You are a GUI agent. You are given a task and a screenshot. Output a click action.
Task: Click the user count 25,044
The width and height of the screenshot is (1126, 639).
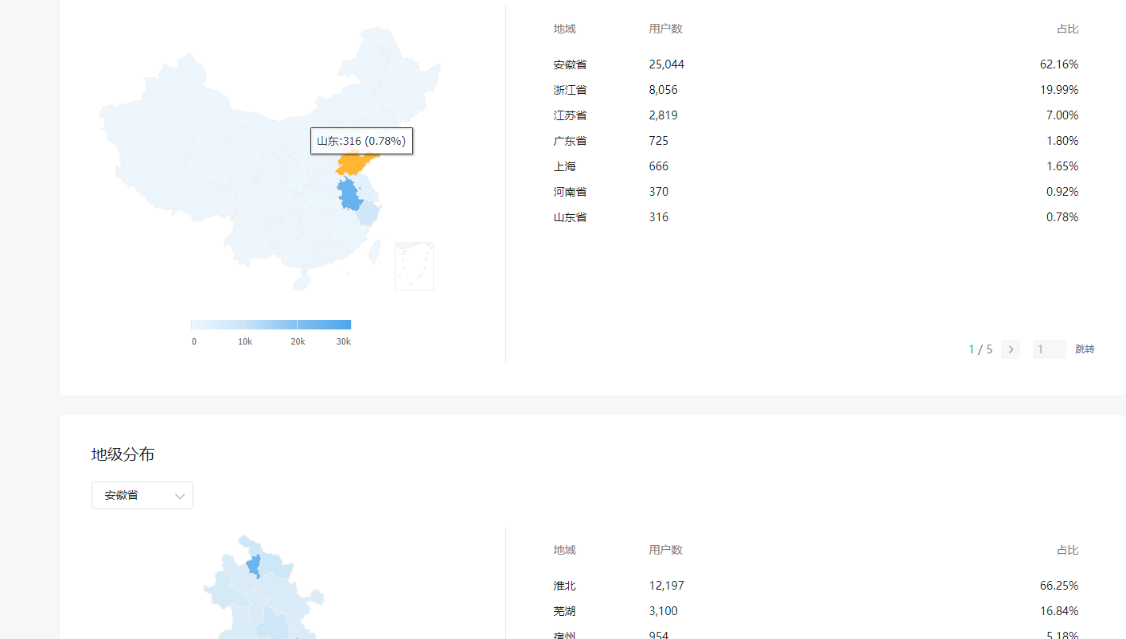click(667, 64)
